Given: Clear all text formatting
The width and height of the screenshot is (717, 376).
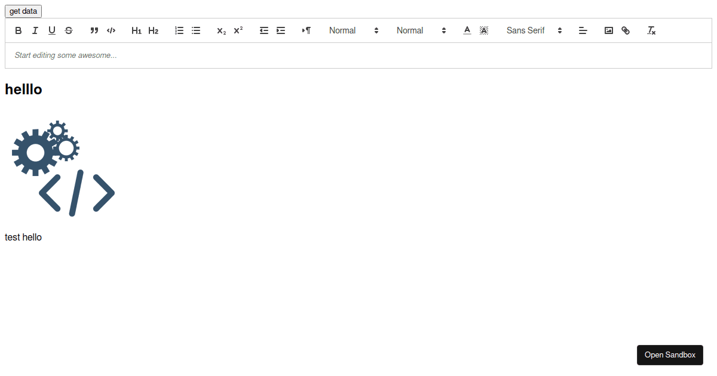Looking at the screenshot, I should coord(651,30).
